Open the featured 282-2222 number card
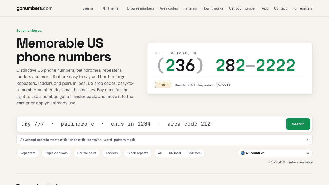329x185 pixels. [230, 69]
